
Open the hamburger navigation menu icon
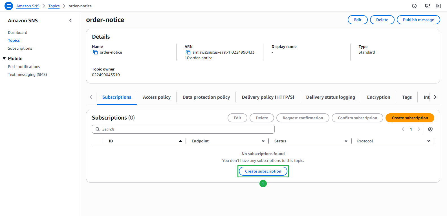click(9, 6)
